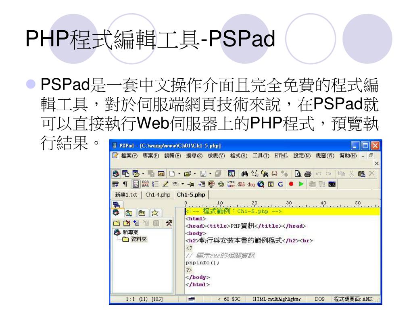The image size is (413, 310).
Task: Open the FTP panel tab
Action: tap(142, 213)
